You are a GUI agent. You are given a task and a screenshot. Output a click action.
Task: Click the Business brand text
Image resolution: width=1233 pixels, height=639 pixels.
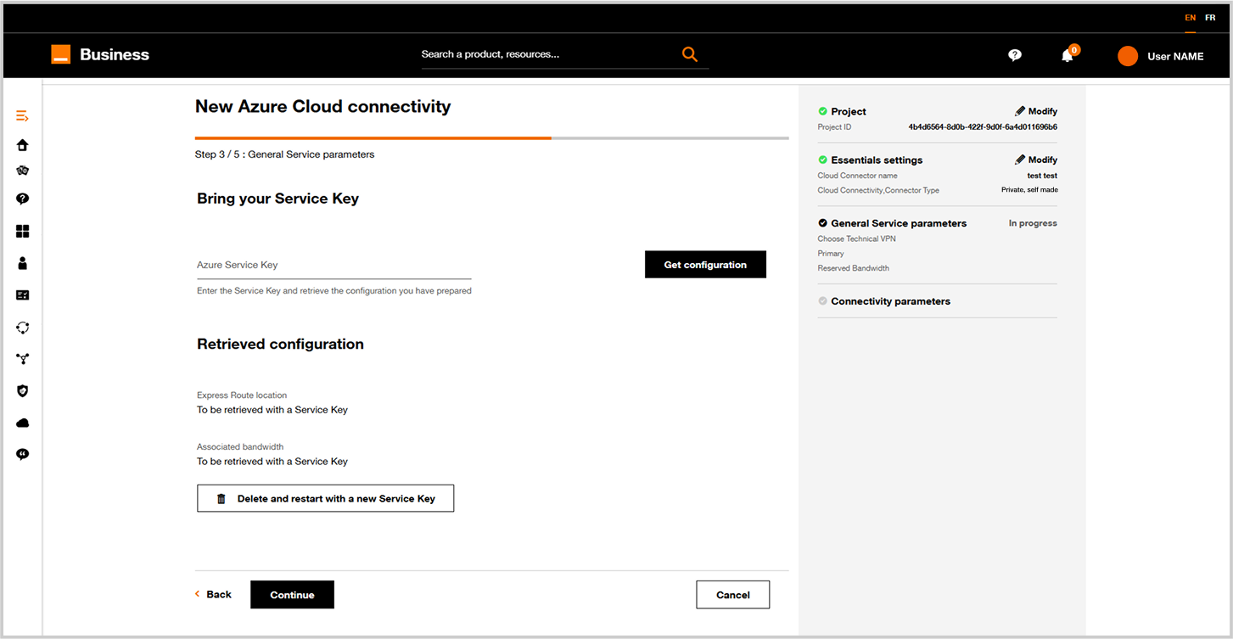point(115,54)
